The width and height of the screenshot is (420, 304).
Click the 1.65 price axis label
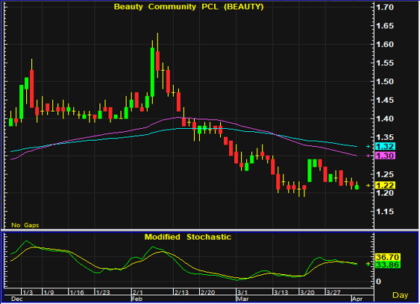coord(385,26)
